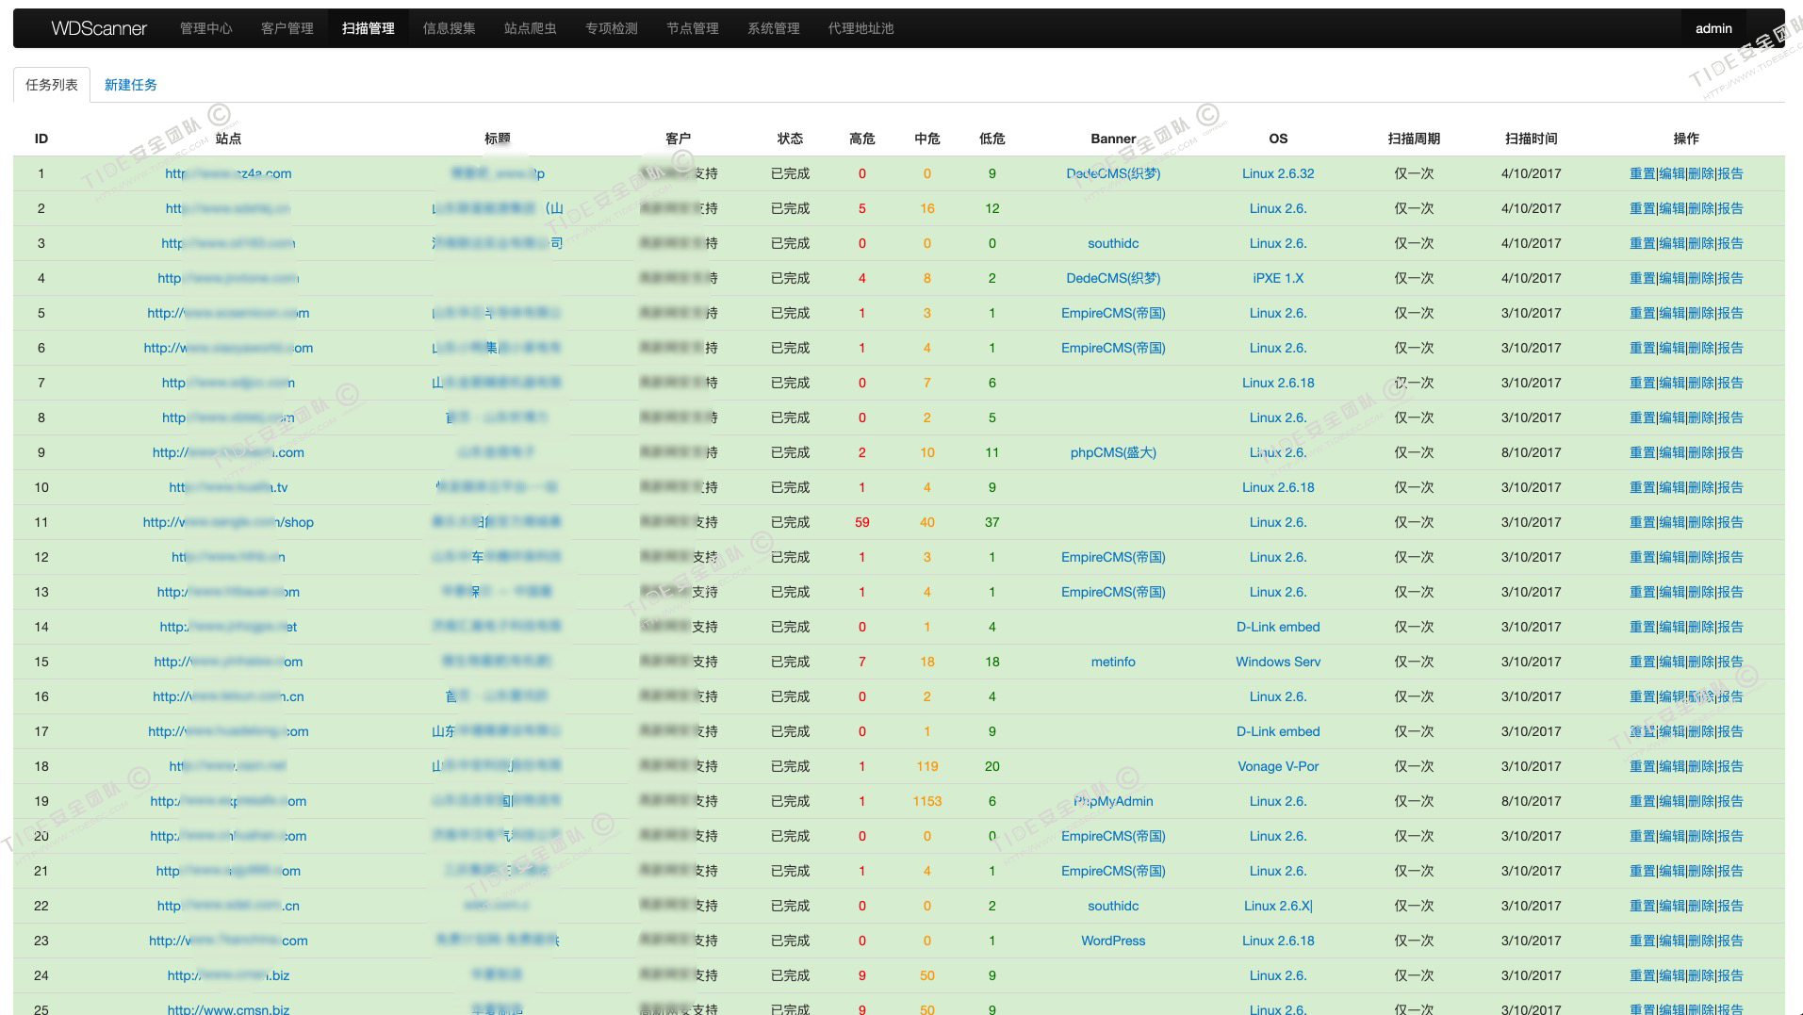Select the 任务列表 tab
1803x1015 pixels.
pyautogui.click(x=52, y=85)
